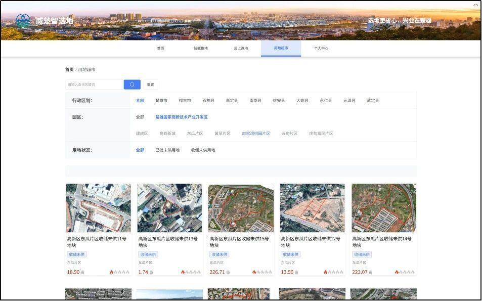This screenshot has height=301, width=482.
Task: Click the 威楚智选地 logo icon
Action: pos(23,21)
